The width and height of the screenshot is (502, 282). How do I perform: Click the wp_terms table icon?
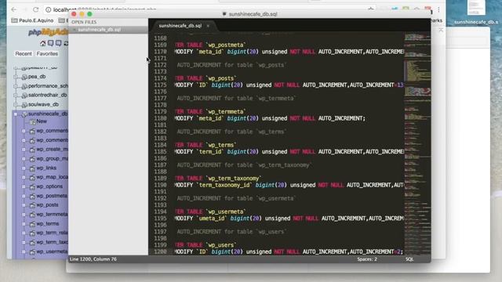[32, 224]
